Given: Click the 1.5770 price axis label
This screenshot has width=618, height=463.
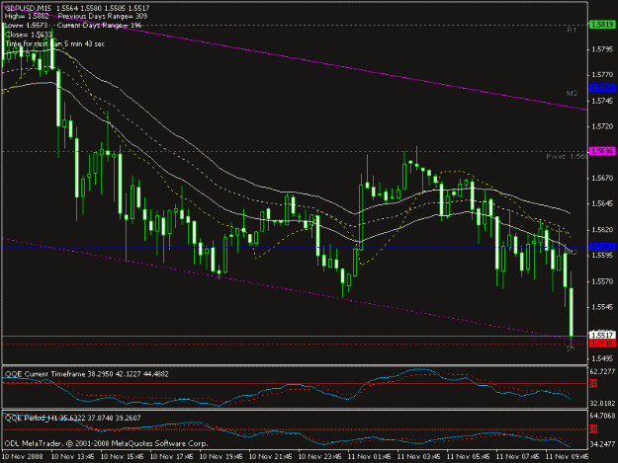Looking at the screenshot, I should pos(602,74).
